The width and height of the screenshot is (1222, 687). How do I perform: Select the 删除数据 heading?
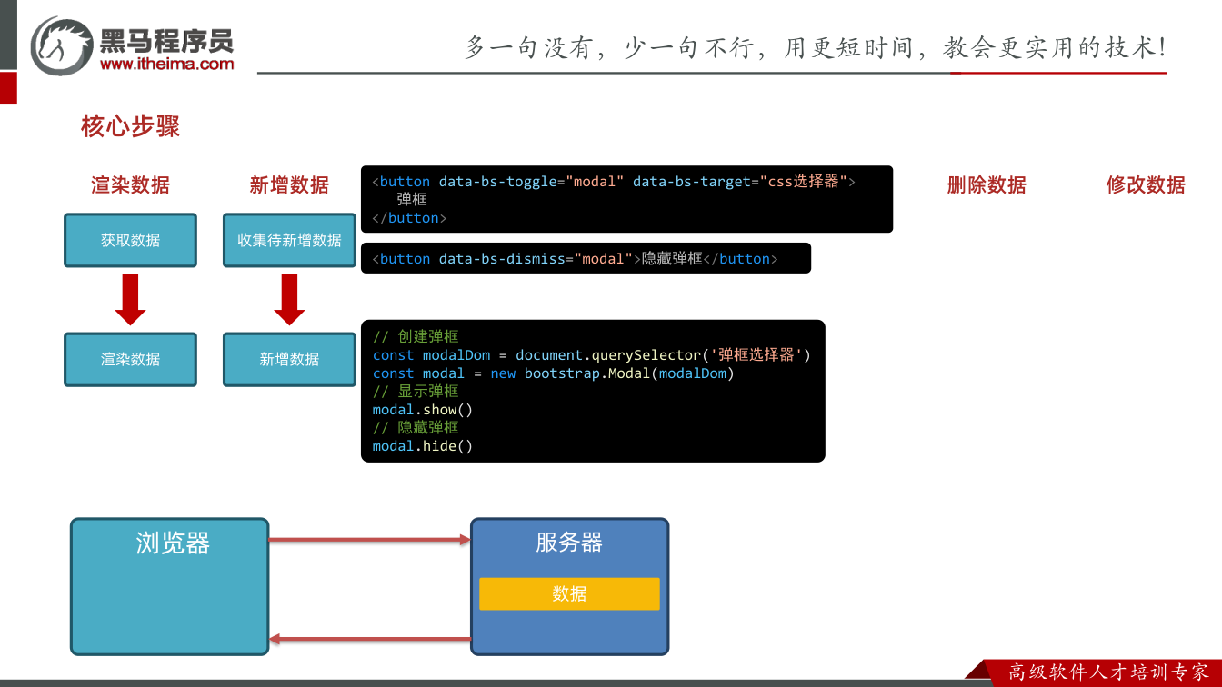[987, 185]
